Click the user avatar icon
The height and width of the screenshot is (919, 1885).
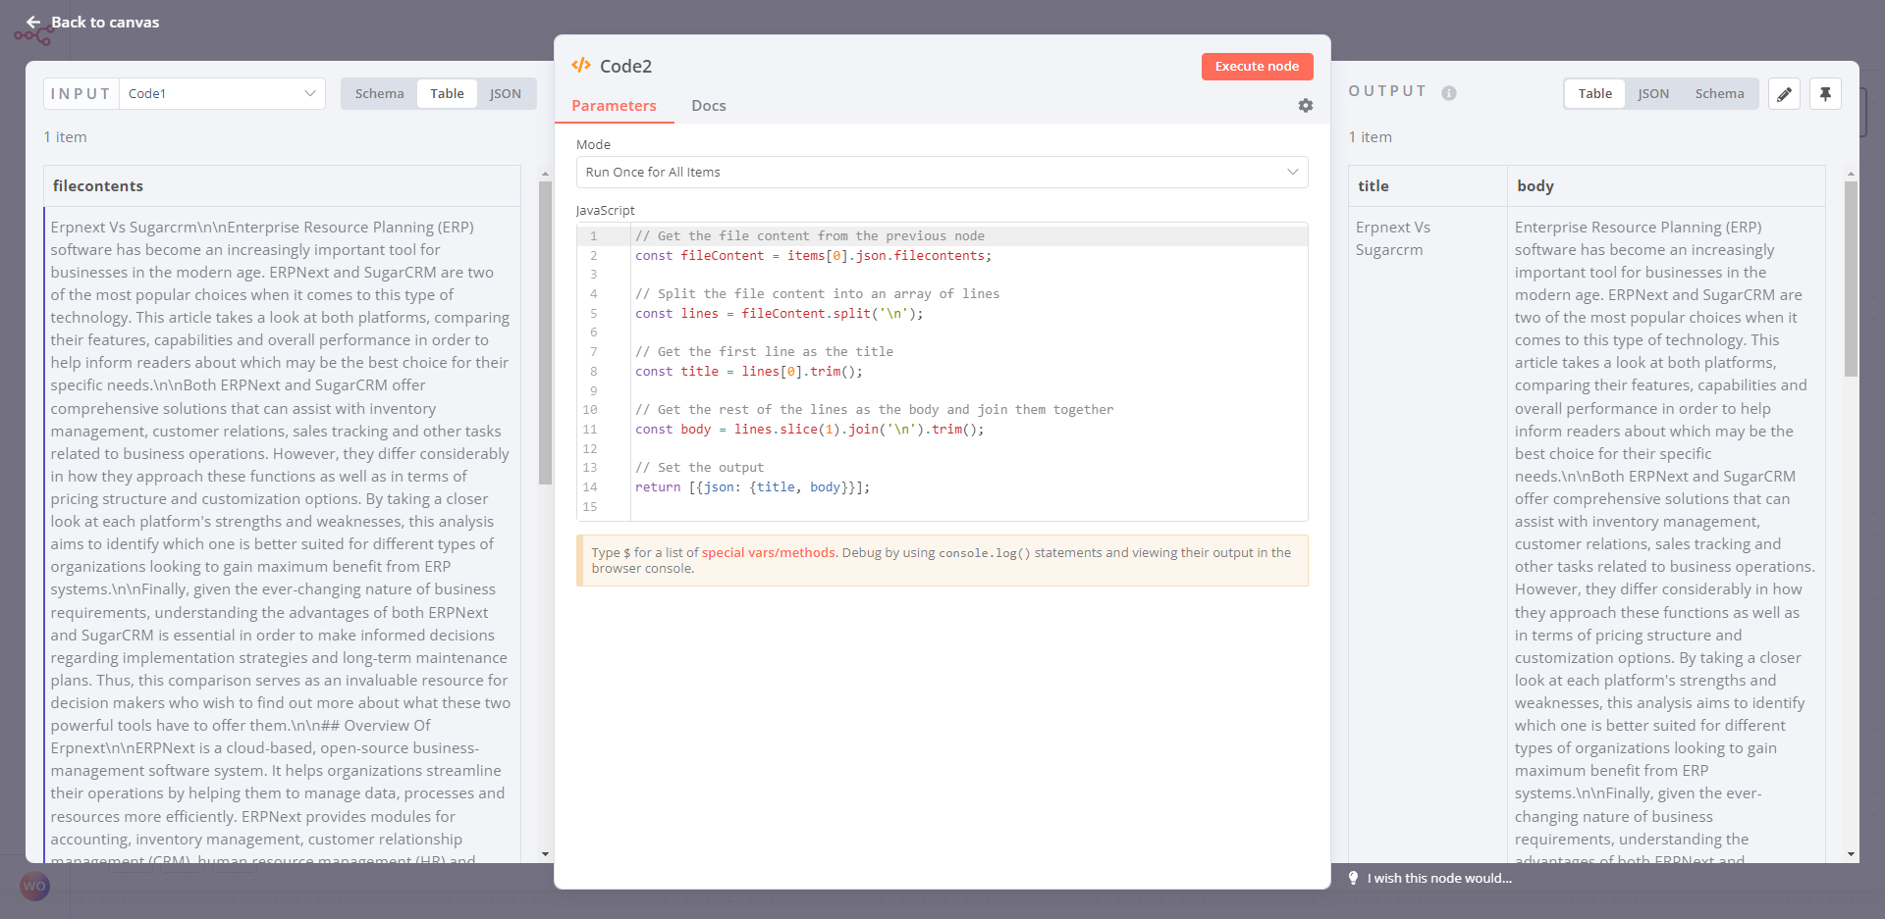[x=34, y=886]
